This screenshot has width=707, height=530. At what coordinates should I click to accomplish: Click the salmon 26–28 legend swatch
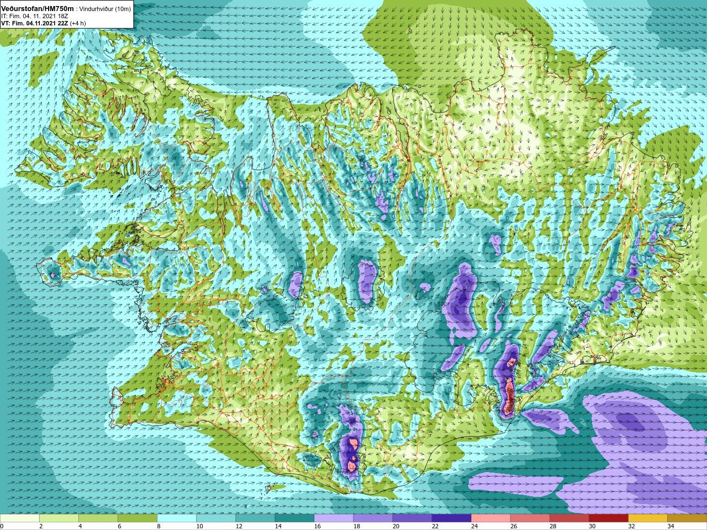tap(530, 518)
